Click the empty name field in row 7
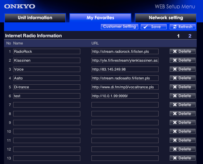The width and height of the screenshot is (203, 164). click(47, 105)
